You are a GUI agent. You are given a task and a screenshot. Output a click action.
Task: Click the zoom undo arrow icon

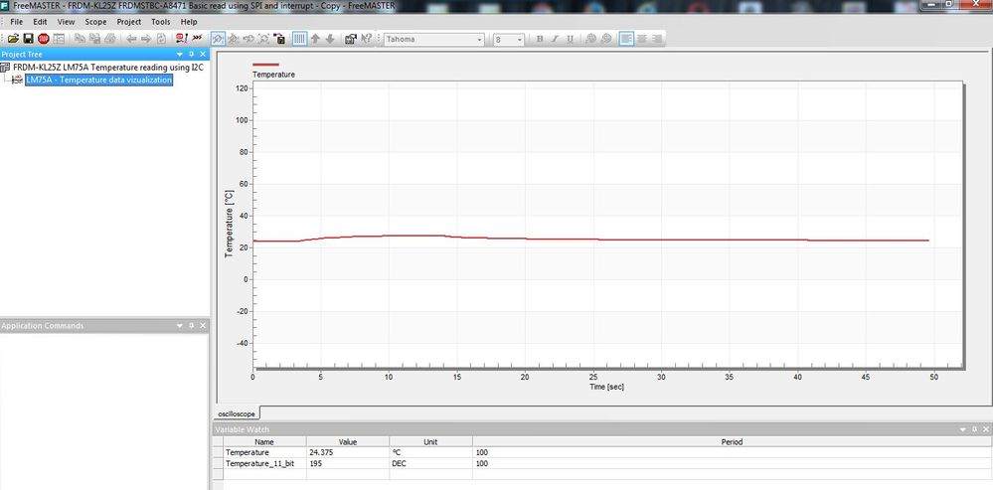click(x=248, y=39)
